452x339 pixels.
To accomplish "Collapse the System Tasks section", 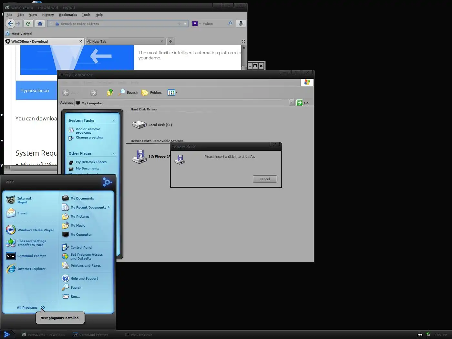I will [114, 121].
